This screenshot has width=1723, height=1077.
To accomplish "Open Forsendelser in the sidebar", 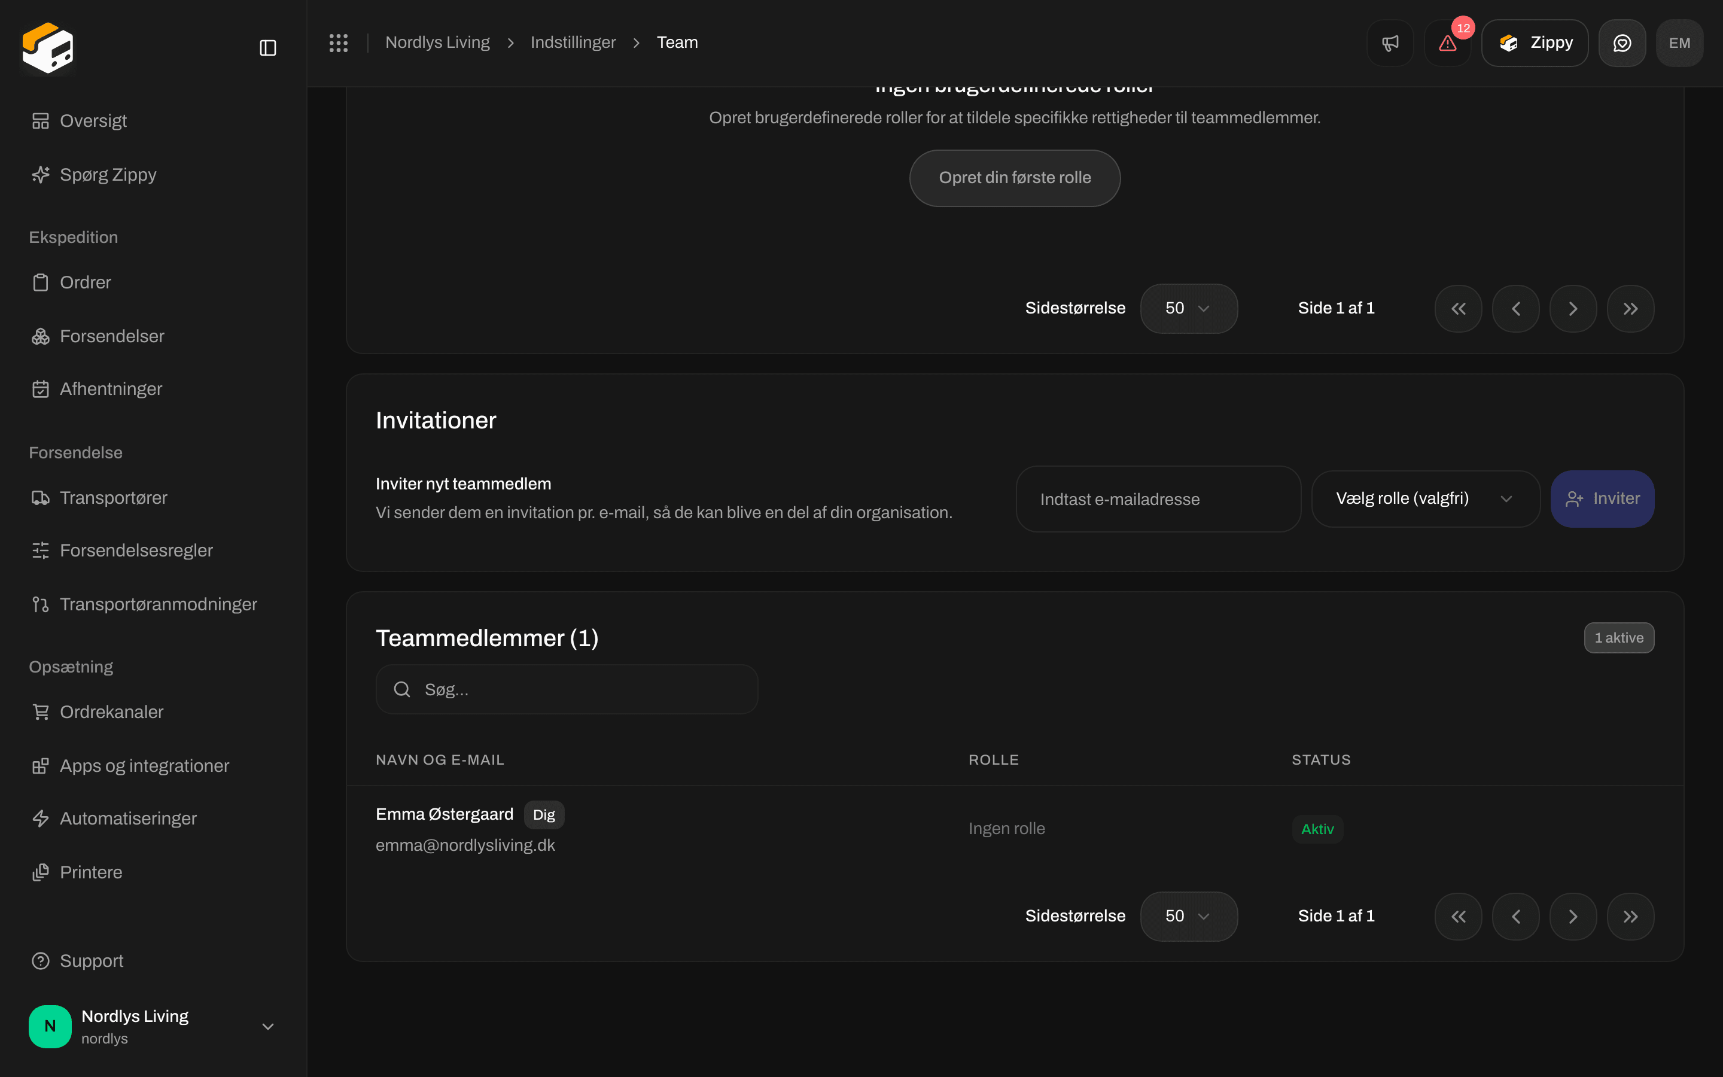I will coord(153,336).
